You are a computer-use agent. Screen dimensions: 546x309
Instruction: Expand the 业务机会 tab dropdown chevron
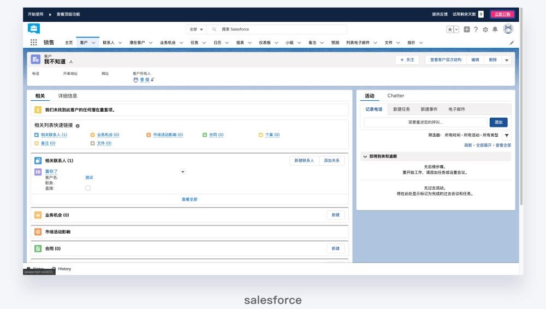[x=181, y=43]
